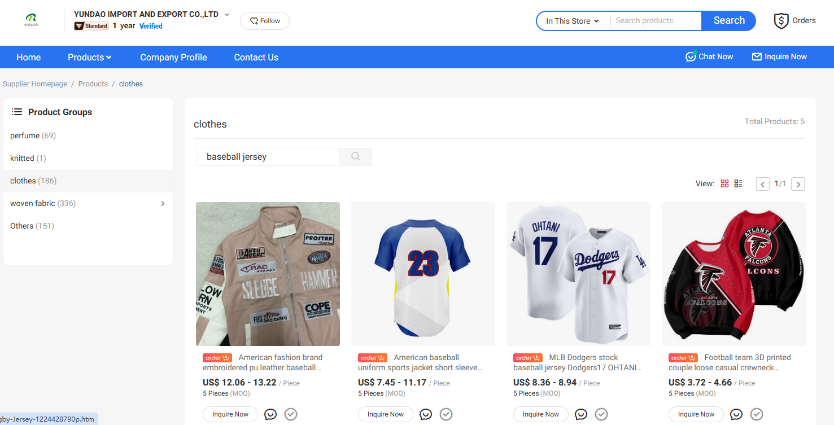Screen dimensions: 834x425
Task: Follow YUNDAO IMPORT AND EXPORT
Action: pyautogui.click(x=264, y=20)
